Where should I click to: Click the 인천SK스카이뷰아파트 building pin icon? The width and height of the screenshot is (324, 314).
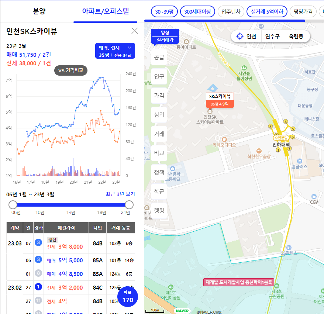click(210, 111)
